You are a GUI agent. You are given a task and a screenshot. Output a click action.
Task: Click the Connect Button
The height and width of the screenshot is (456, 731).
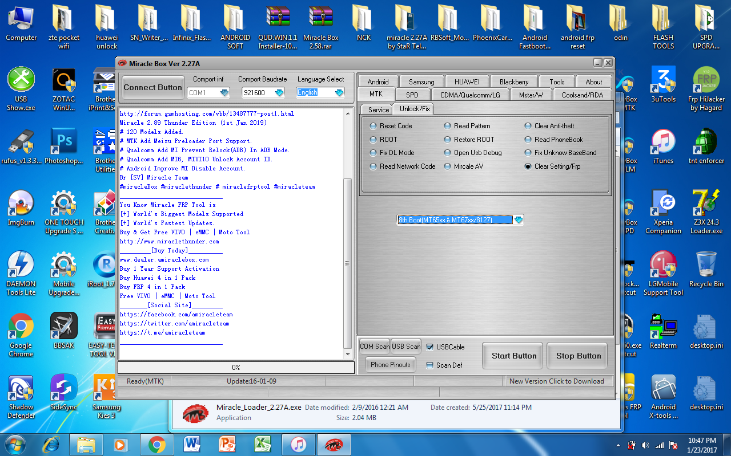(152, 87)
